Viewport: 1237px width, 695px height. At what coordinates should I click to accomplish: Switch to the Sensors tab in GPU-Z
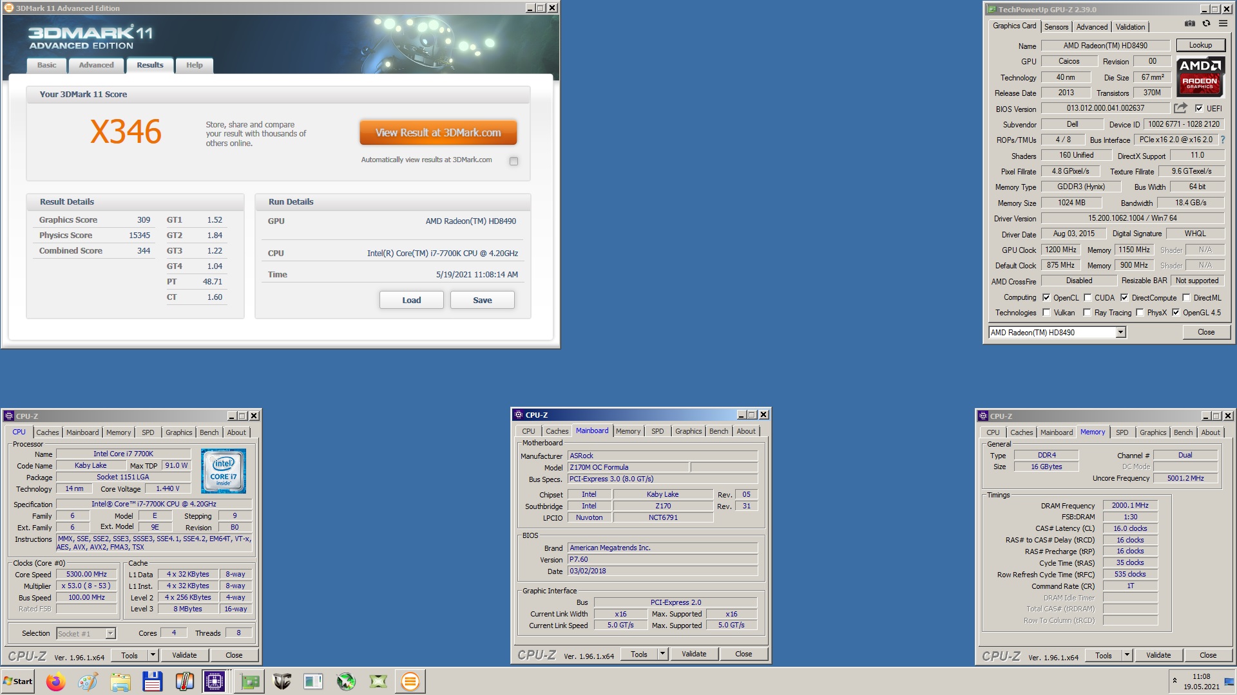[x=1056, y=27]
